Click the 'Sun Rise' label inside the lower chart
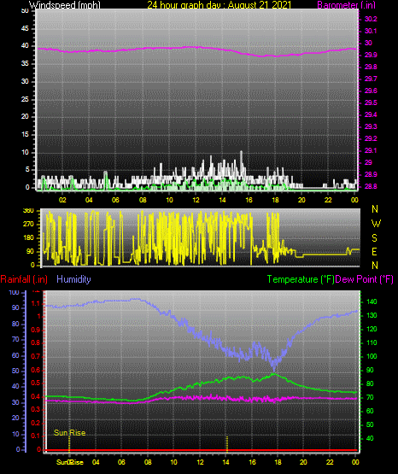 click(69, 433)
